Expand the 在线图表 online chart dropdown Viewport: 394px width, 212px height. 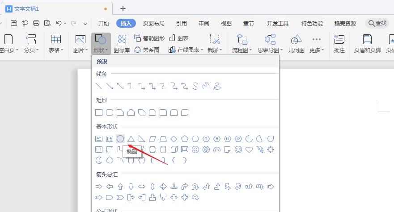186,50
